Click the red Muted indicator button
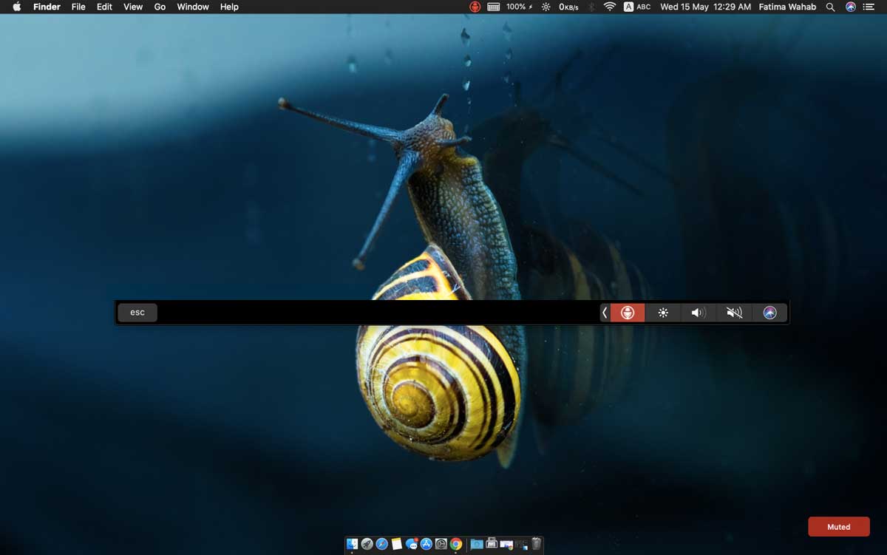887x555 pixels. point(838,527)
